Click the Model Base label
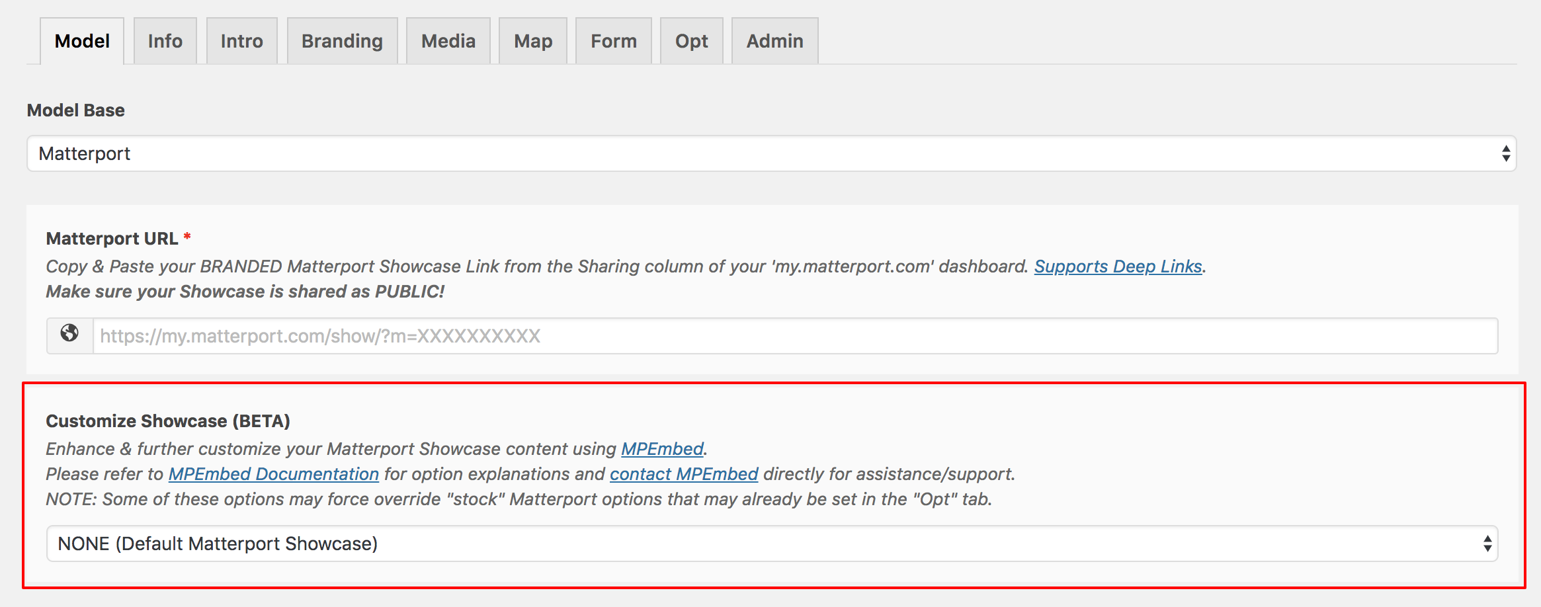 75,110
